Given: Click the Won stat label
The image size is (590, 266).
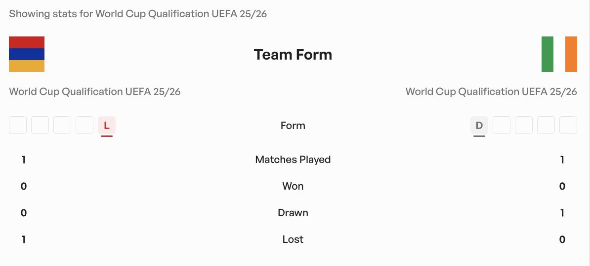Looking at the screenshot, I should pos(293,186).
